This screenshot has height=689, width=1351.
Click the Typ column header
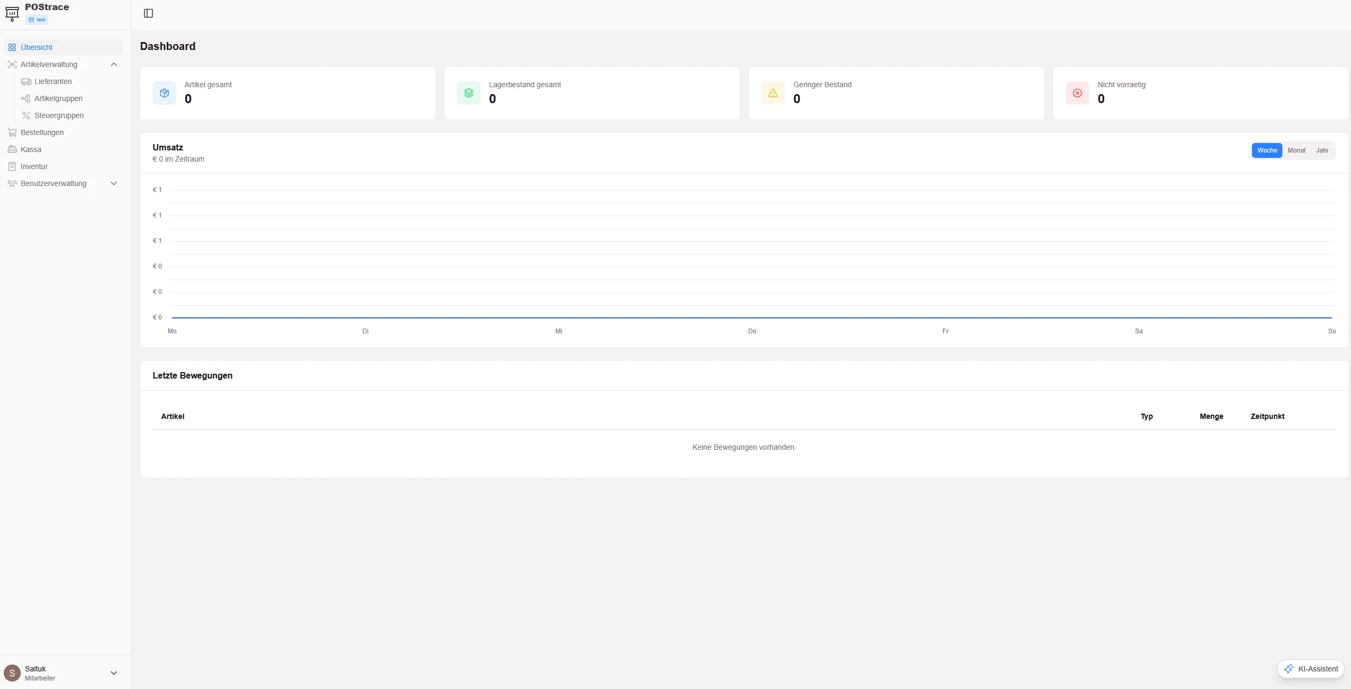tap(1147, 416)
